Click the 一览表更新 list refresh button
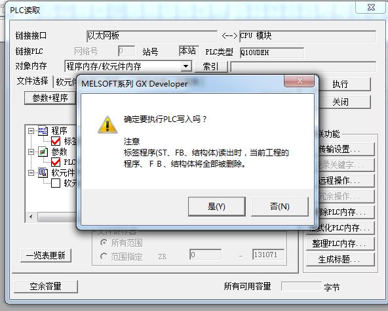The height and width of the screenshot is (311, 388). 46,255
